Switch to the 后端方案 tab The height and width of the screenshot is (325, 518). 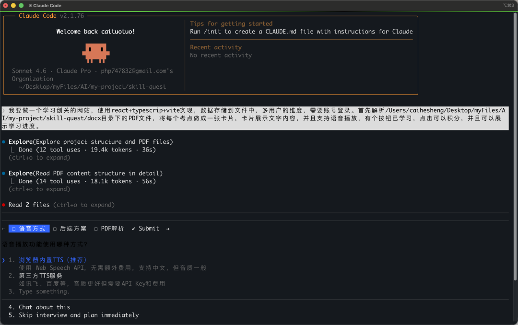(70, 229)
